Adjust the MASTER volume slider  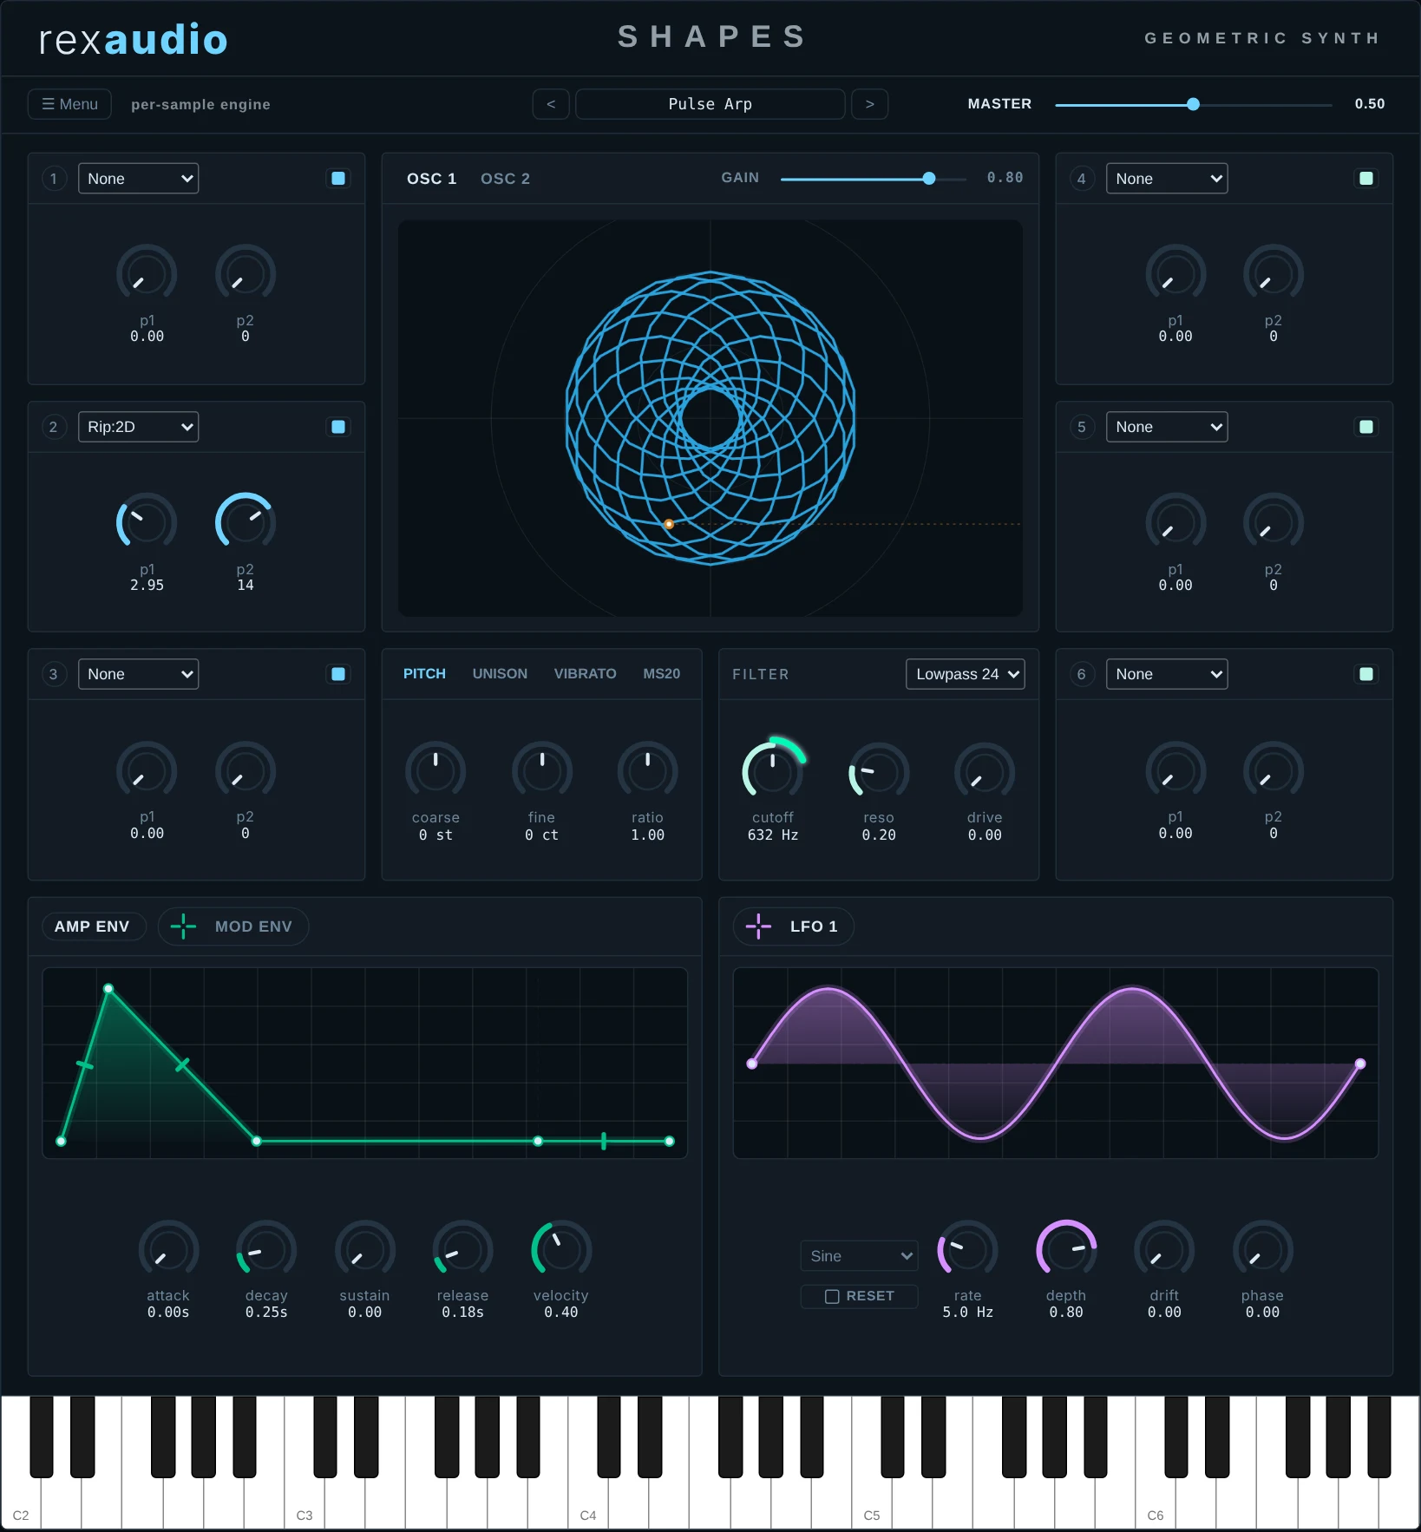[1193, 104]
